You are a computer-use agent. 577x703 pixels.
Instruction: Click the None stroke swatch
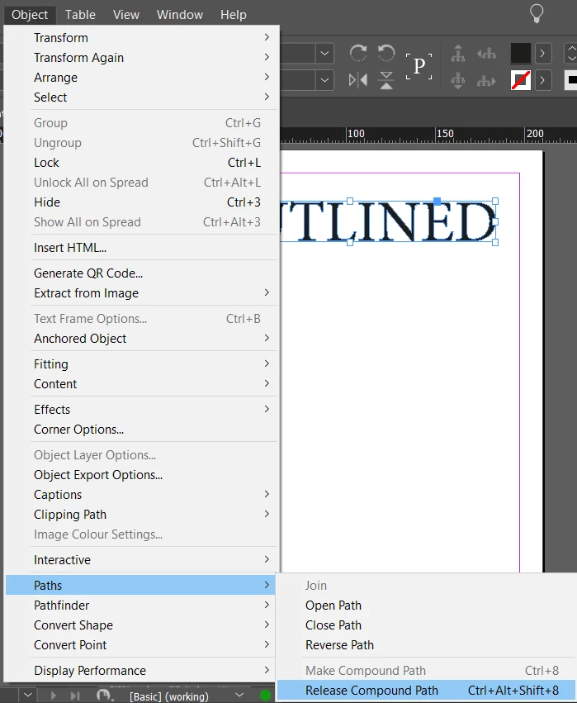[521, 81]
